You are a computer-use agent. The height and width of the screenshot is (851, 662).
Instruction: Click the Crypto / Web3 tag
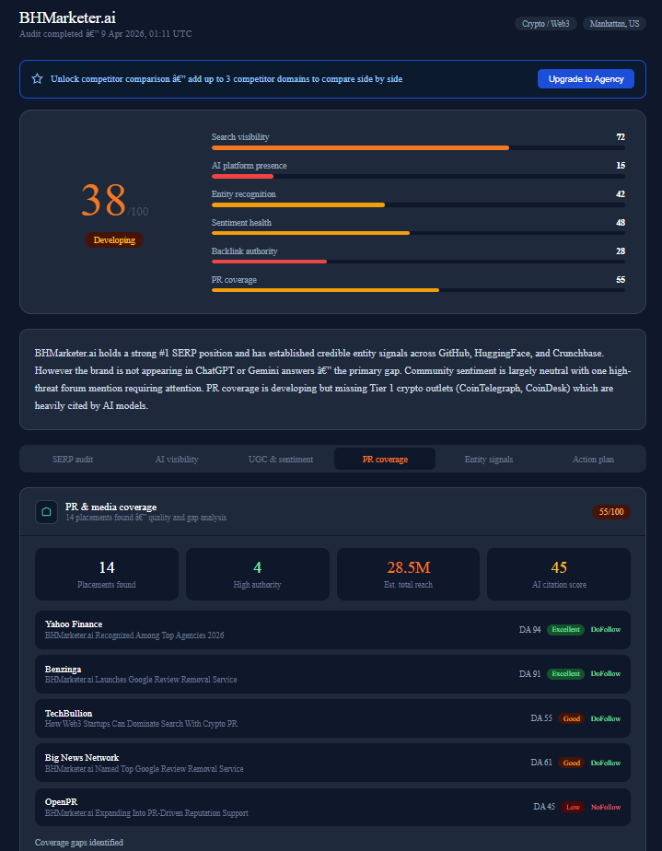(x=545, y=24)
